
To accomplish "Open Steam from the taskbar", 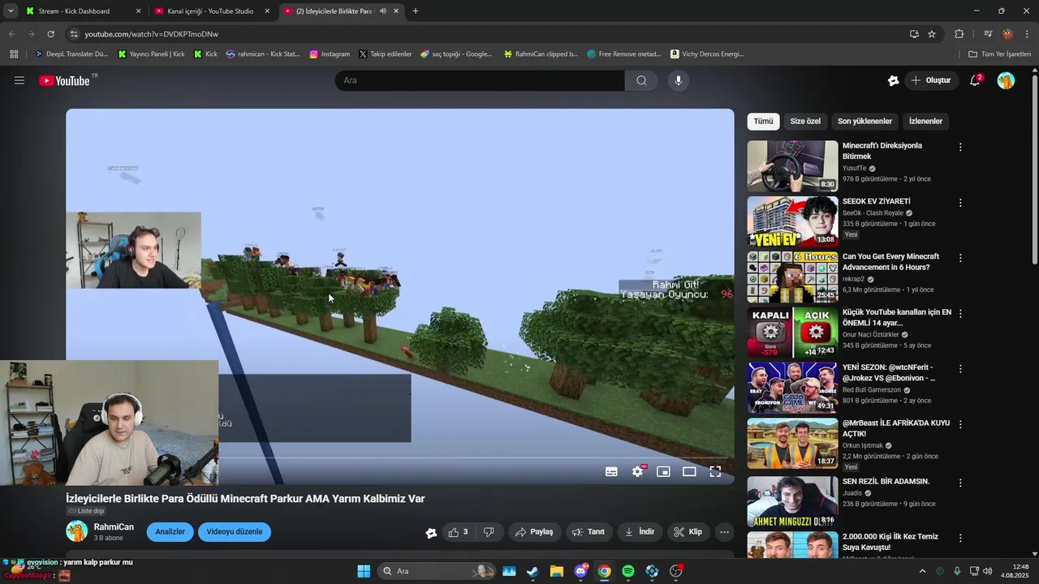I will [x=532, y=571].
